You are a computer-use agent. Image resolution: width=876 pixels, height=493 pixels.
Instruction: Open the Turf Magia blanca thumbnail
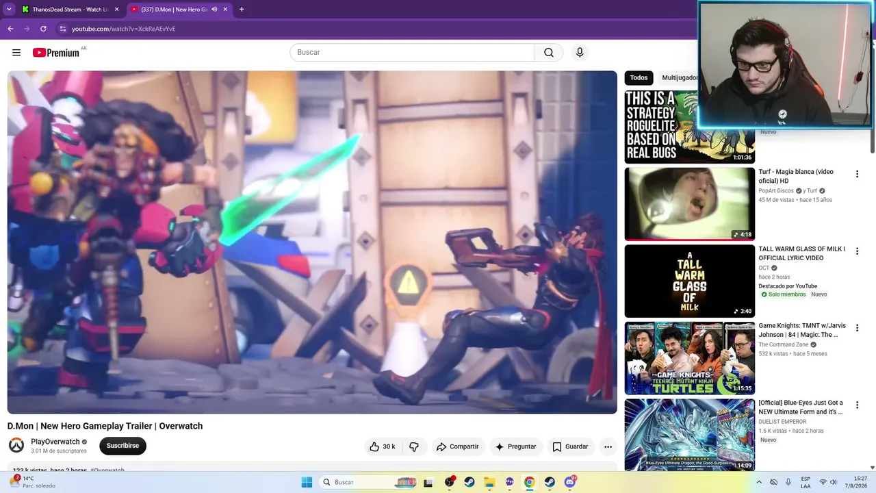click(x=689, y=204)
